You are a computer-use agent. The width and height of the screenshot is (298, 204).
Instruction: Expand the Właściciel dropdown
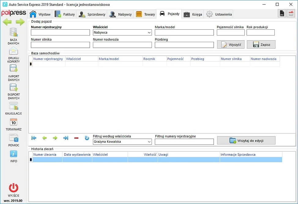click(x=149, y=32)
